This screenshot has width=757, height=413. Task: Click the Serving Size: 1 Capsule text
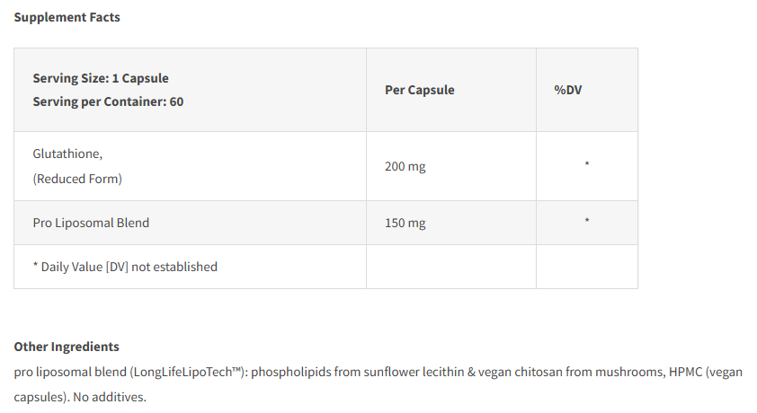tap(101, 78)
